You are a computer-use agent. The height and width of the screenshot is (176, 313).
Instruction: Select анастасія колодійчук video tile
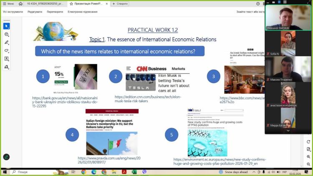pos(288,95)
